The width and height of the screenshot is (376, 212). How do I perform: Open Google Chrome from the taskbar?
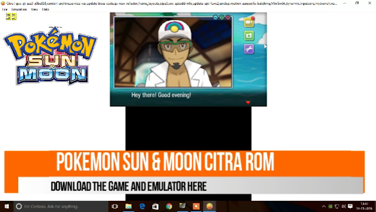tap(169, 206)
